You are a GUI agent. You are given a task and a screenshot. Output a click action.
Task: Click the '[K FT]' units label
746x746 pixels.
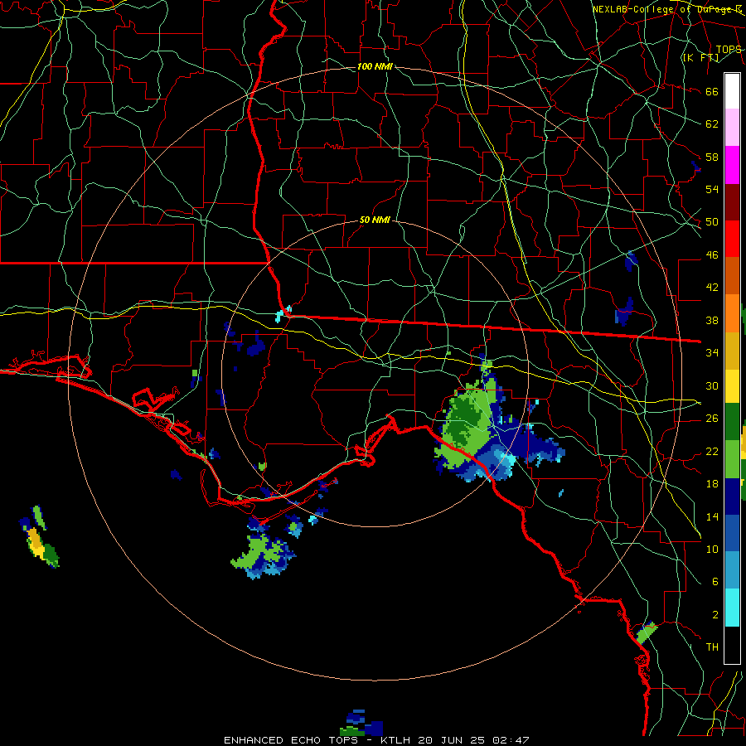700,57
